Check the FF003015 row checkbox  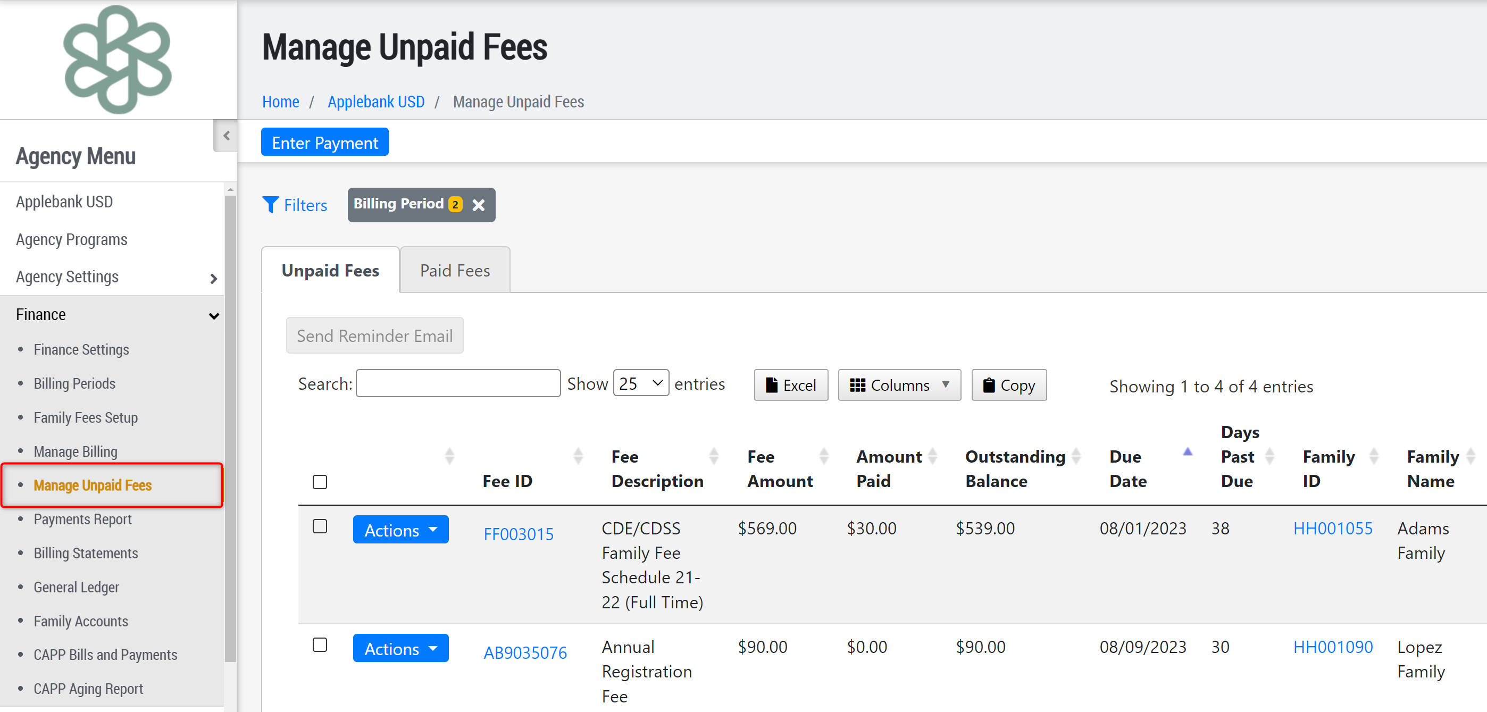click(320, 526)
